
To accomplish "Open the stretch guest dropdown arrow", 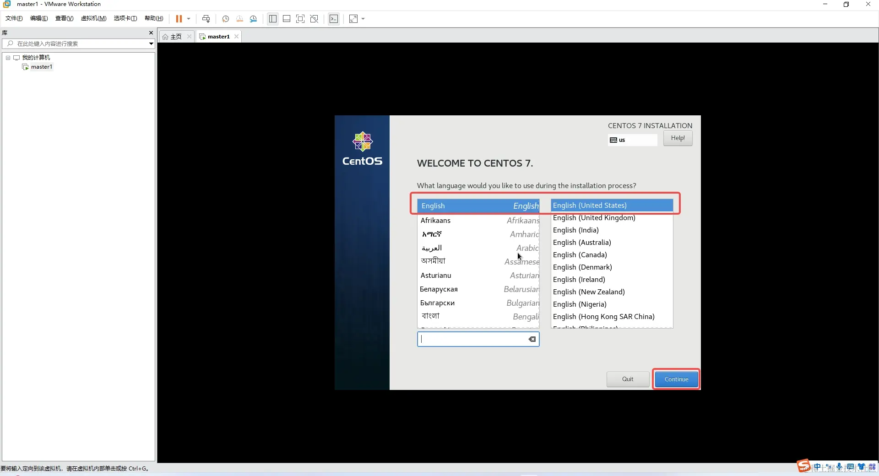I will point(363,19).
